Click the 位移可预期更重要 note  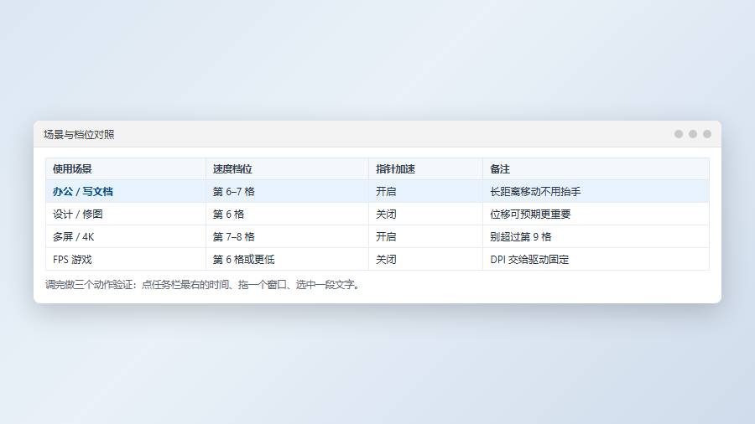point(596,214)
